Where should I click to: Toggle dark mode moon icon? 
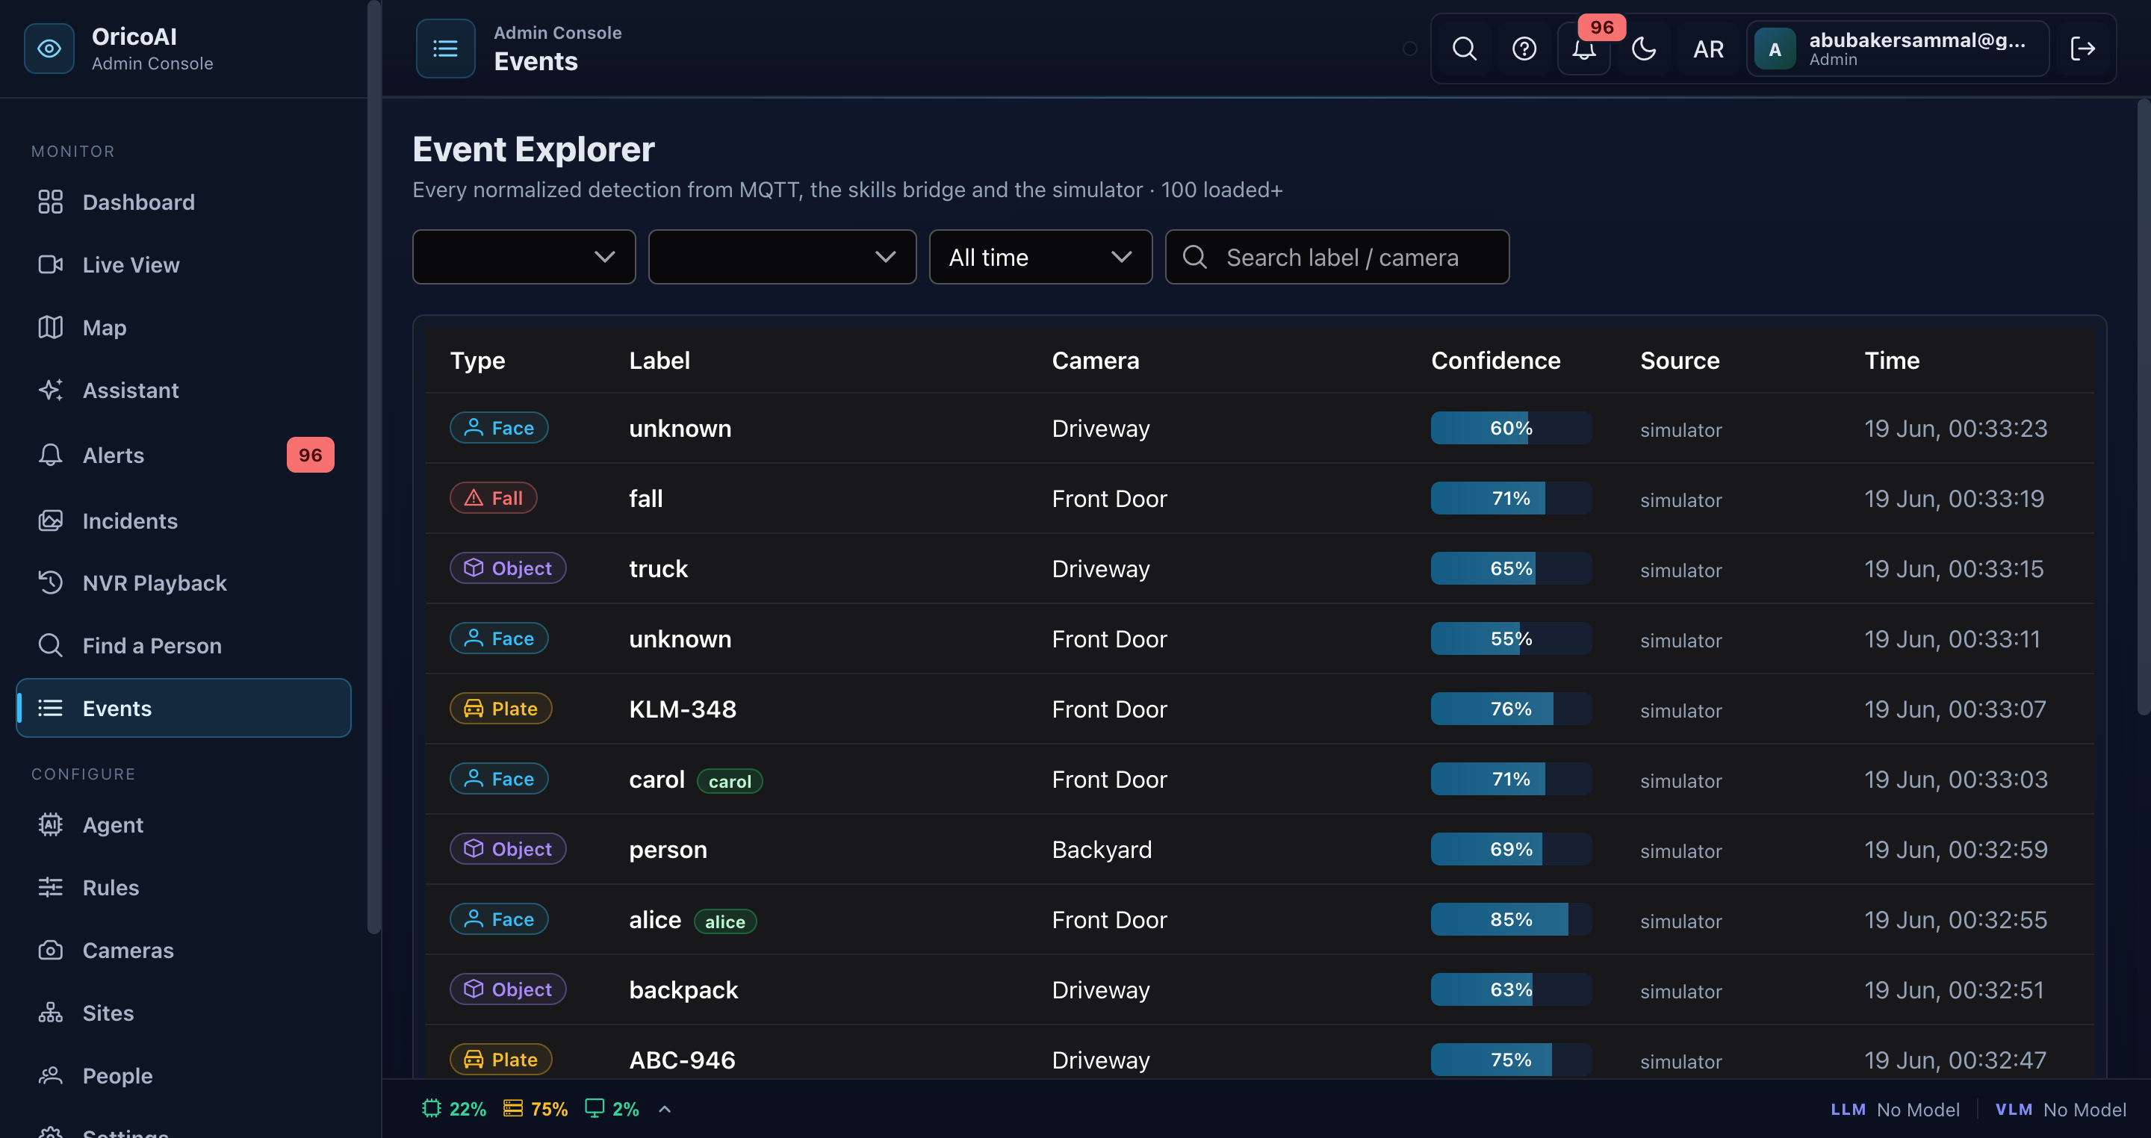click(1643, 49)
